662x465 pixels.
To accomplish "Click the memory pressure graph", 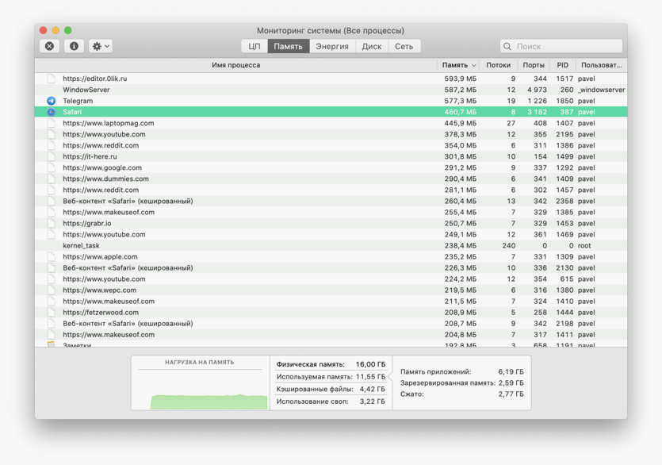I will pos(201,389).
